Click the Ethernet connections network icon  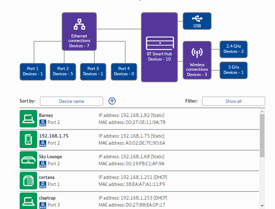[x=79, y=24]
